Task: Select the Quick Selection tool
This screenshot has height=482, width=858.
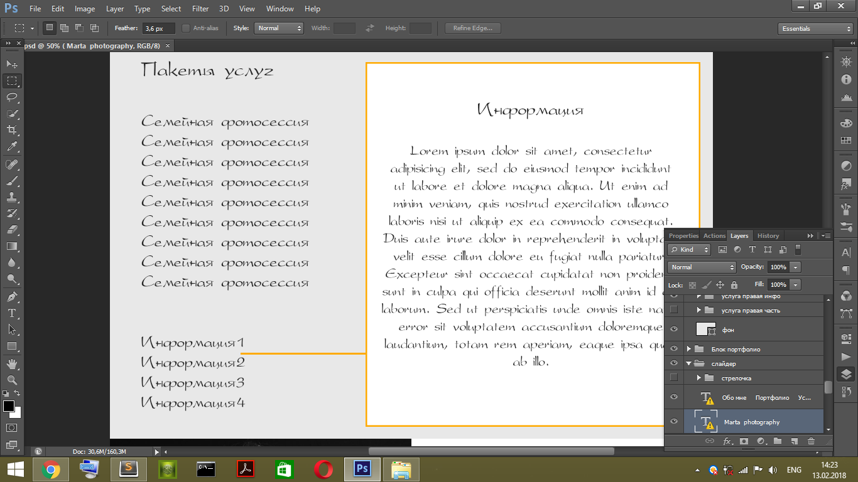Action: point(12,114)
